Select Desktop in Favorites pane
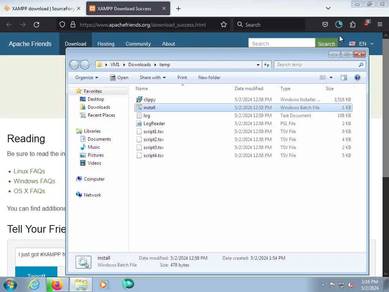 coord(95,99)
